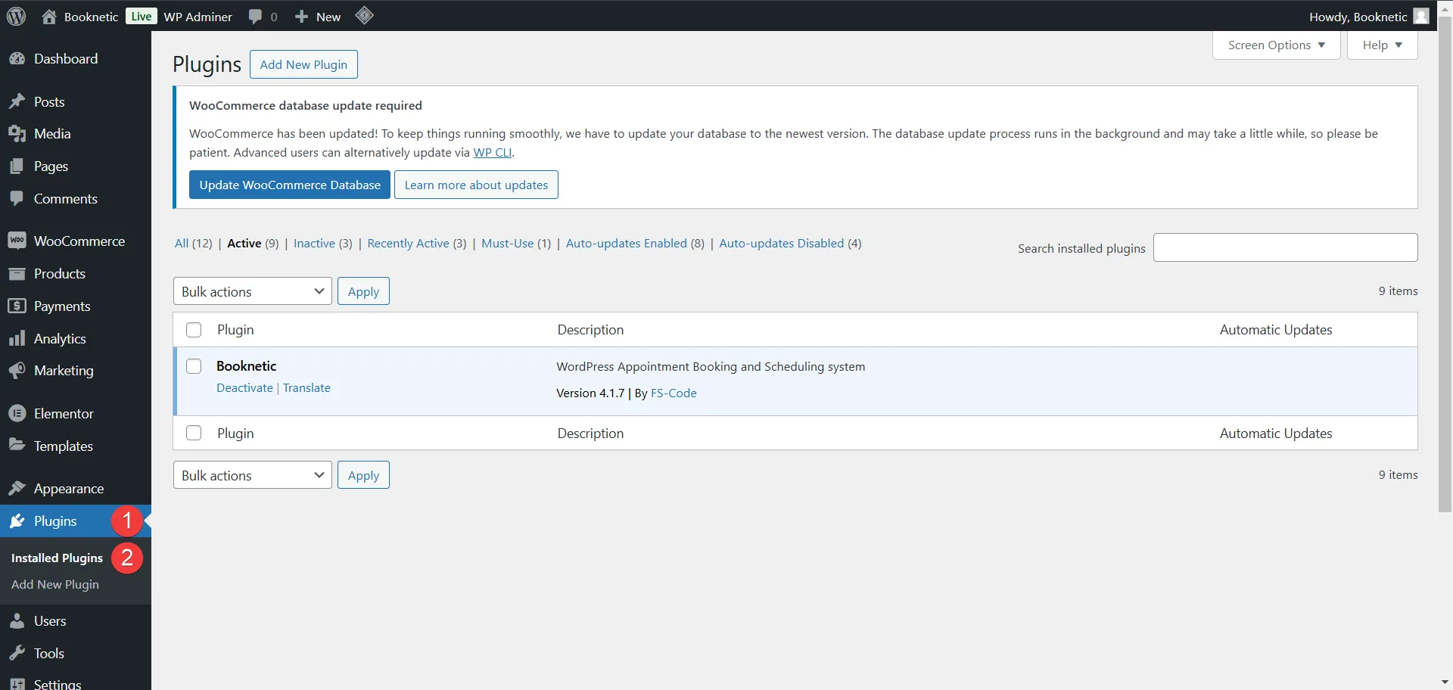This screenshot has width=1453, height=690.
Task: Expand Screen Options panel
Action: pyautogui.click(x=1277, y=45)
